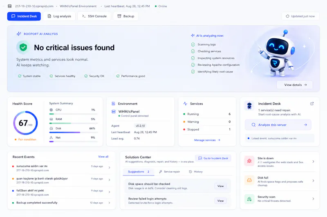Image resolution: width=327 pixels, height=217 pixels.
Task: Click the RAM usage progress bar
Action: coord(74,123)
